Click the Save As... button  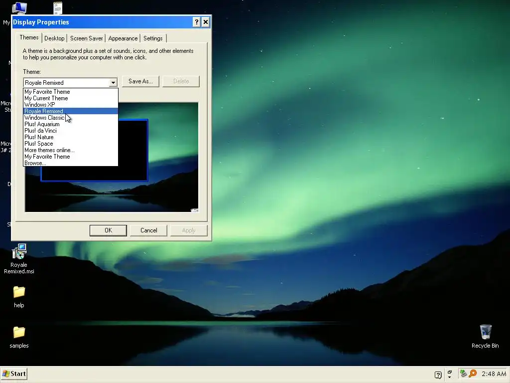pyautogui.click(x=140, y=81)
